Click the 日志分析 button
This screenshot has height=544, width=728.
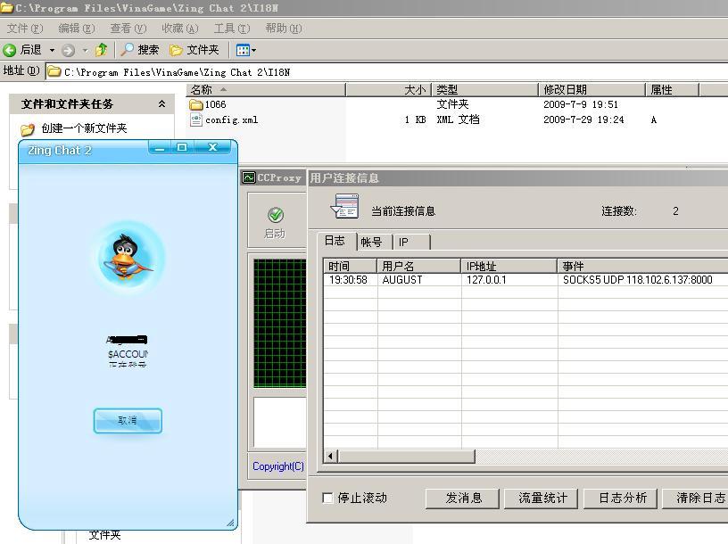(x=620, y=499)
